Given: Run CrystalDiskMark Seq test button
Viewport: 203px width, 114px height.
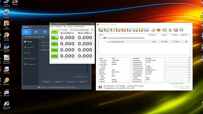Looking at the screenshot, I should (x=54, y=50).
